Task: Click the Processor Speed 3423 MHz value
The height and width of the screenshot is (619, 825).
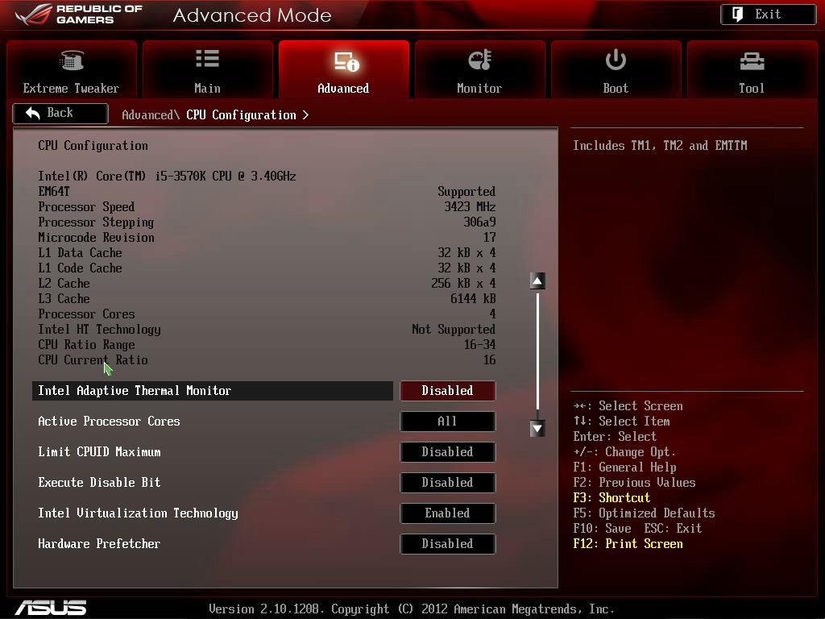Action: click(x=470, y=206)
